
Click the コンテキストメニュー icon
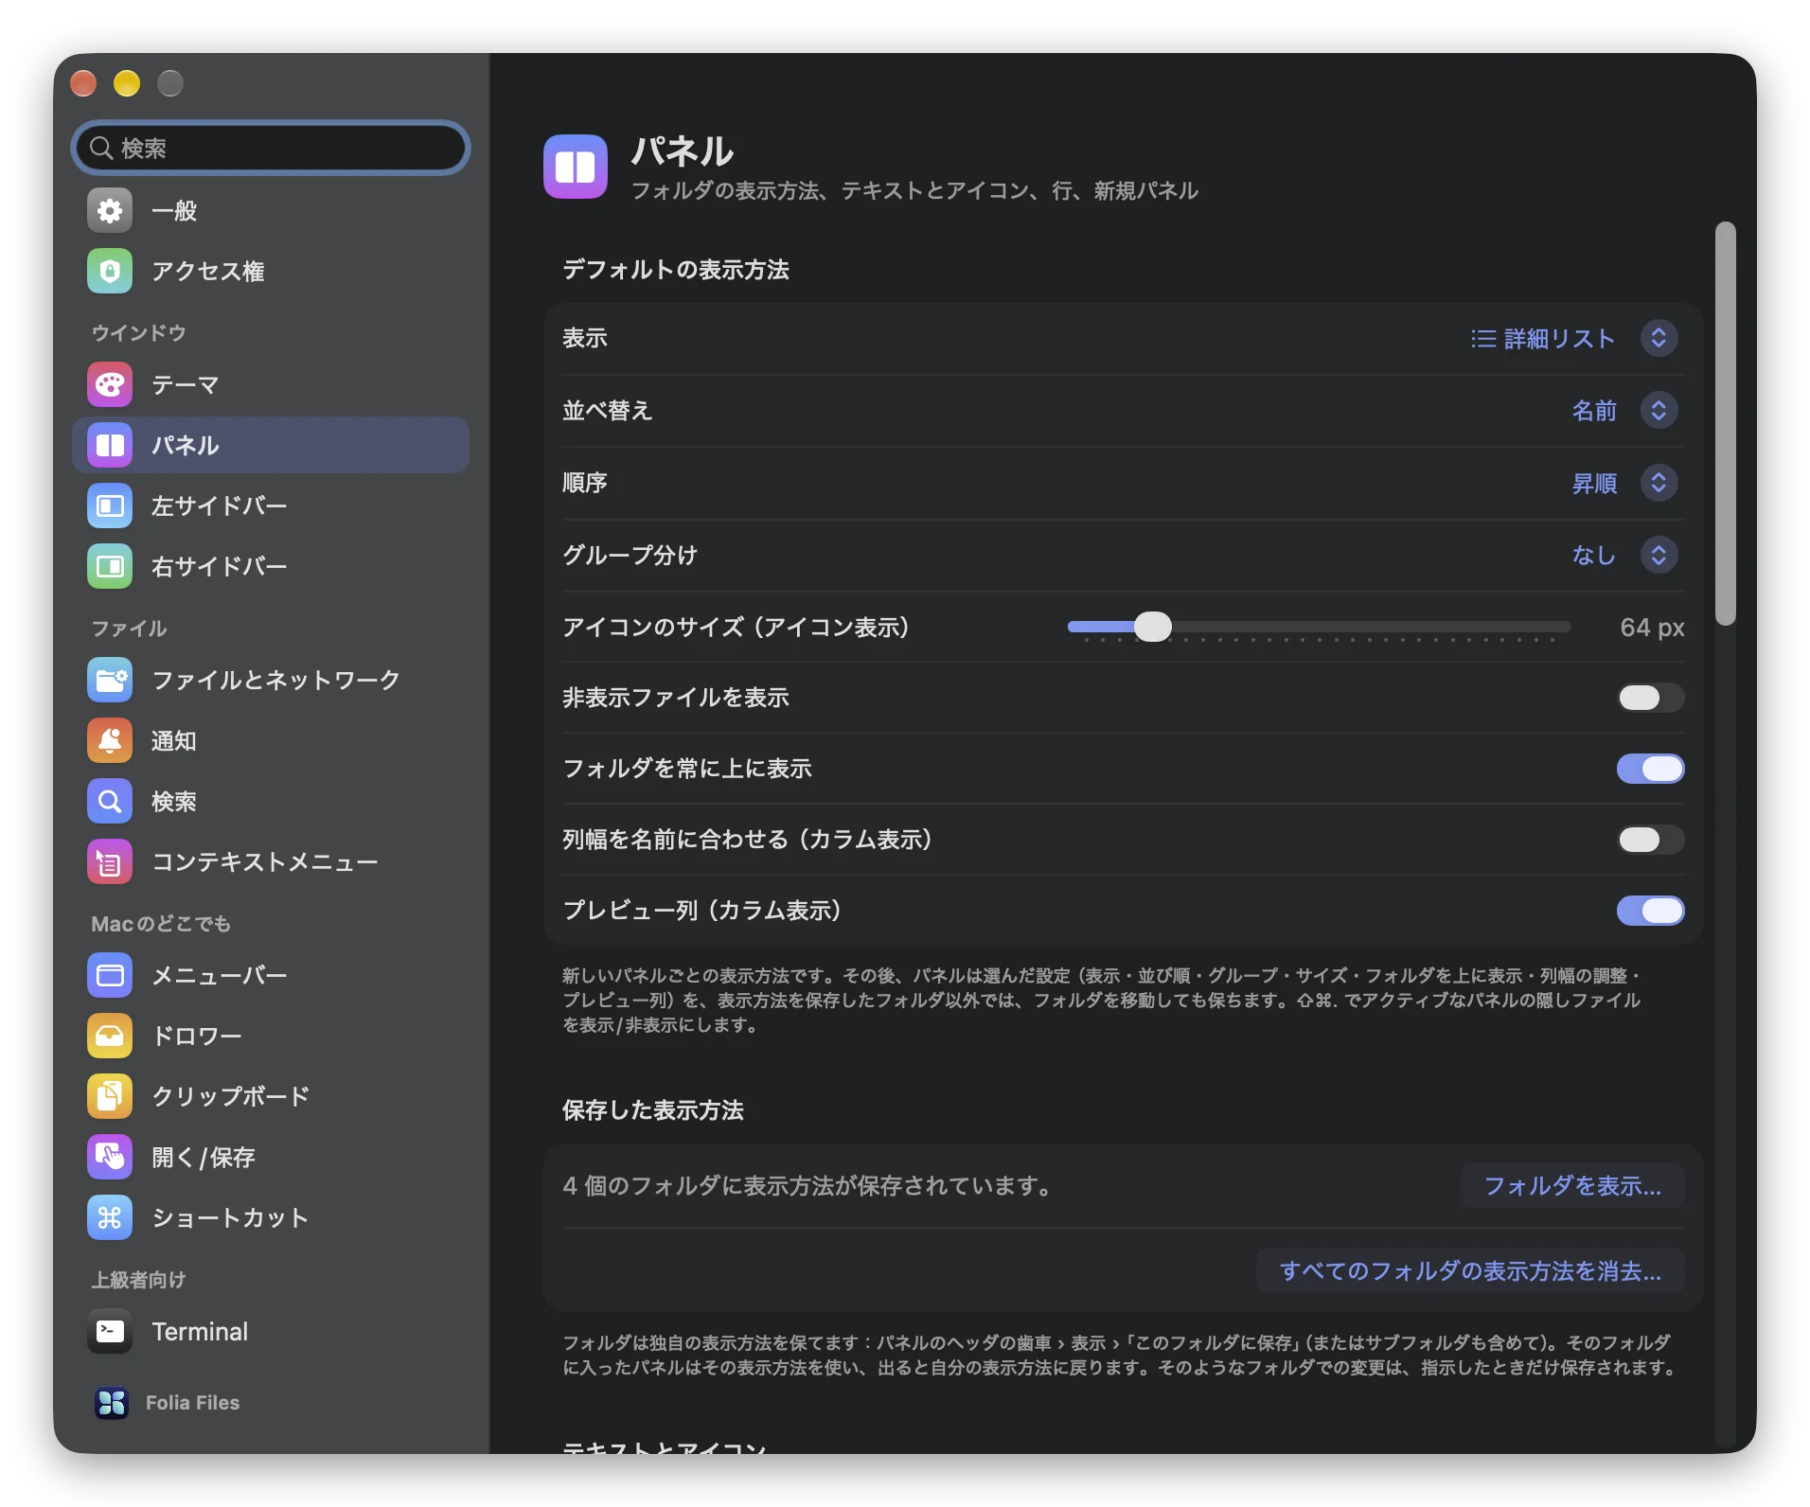tap(110, 861)
